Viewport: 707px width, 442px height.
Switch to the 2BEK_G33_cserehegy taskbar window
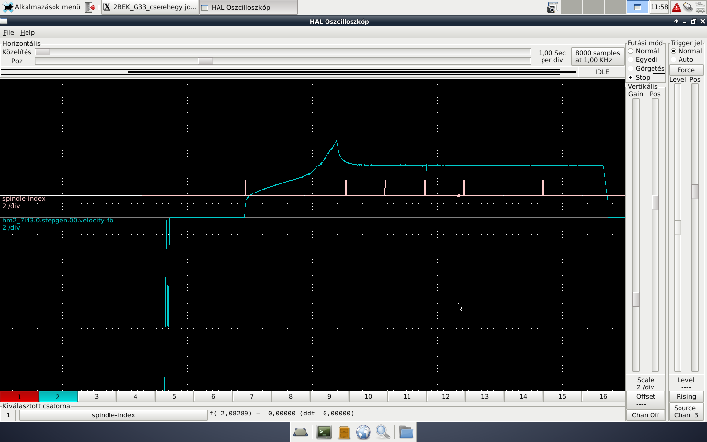[x=150, y=7]
